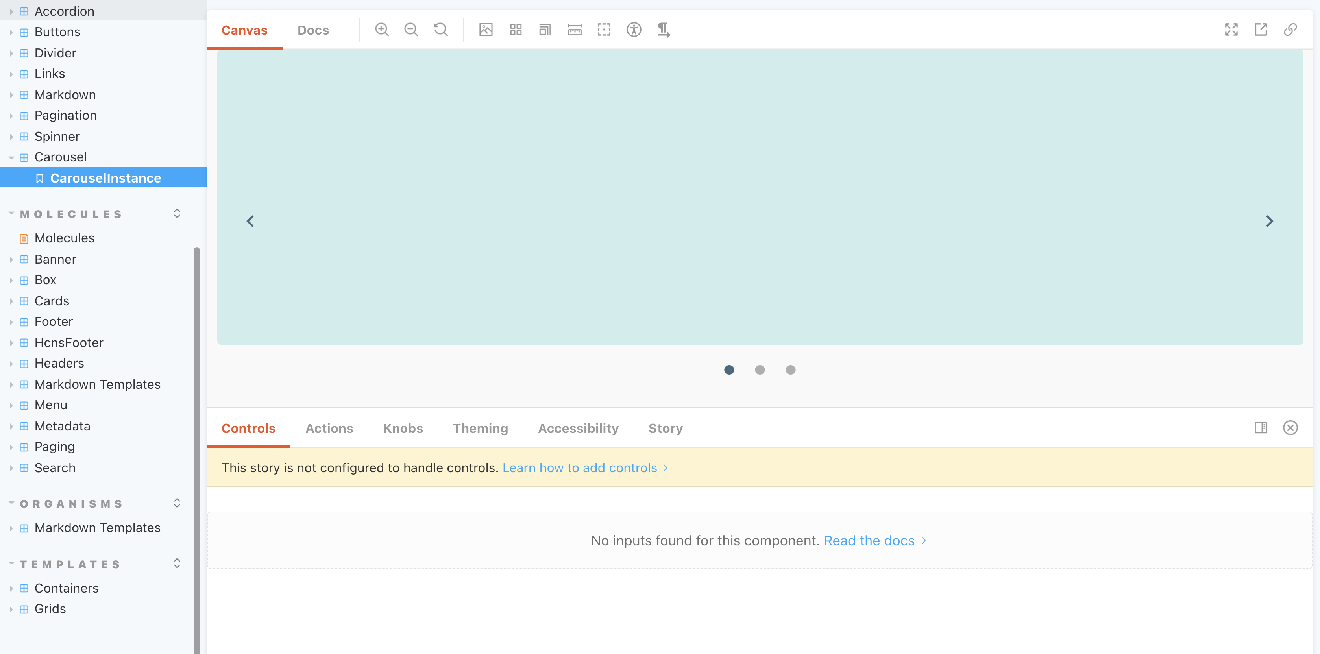Switch to the Docs tab
This screenshot has width=1320, height=654.
313,30
